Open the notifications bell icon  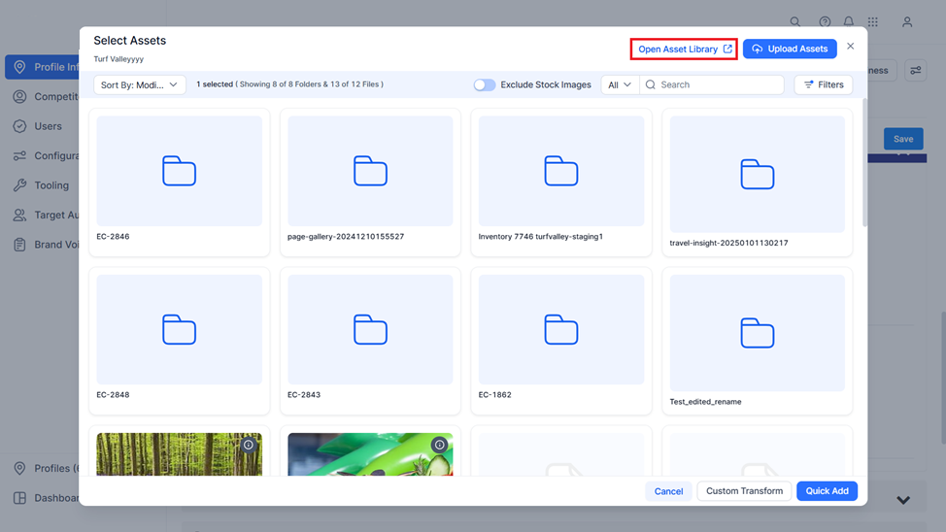click(x=848, y=21)
